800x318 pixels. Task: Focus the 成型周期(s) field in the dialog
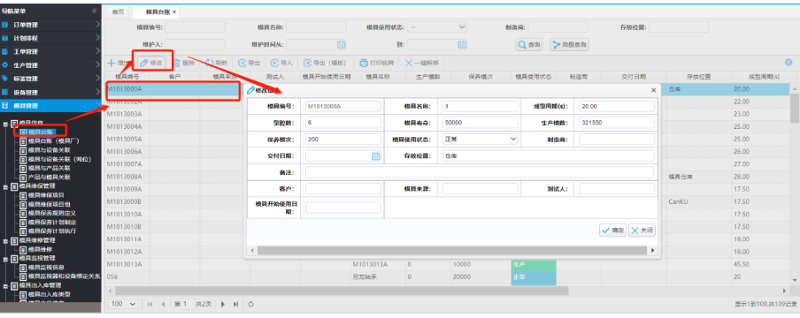(617, 106)
